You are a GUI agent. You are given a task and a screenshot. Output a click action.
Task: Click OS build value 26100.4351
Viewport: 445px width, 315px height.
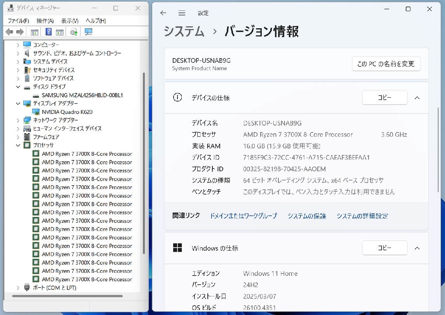pos(259,308)
